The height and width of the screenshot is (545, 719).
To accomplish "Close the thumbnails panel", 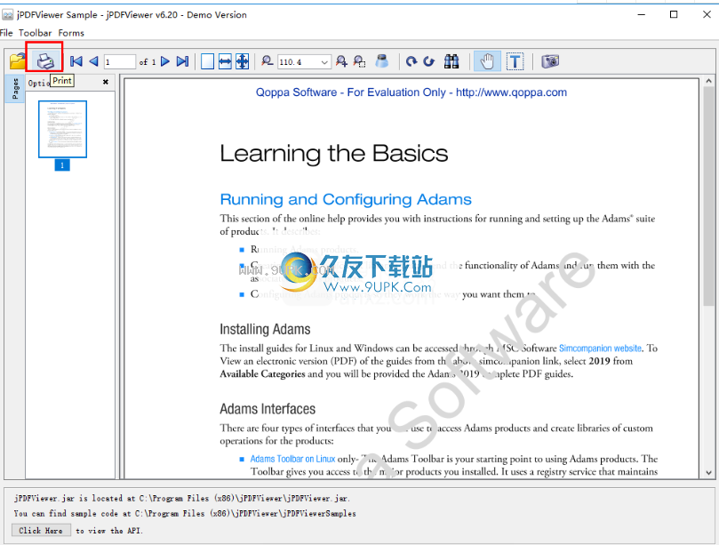I will 106,82.
